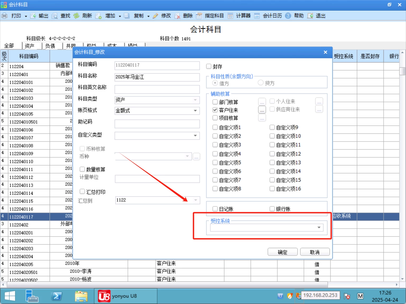
Task: Click the Refresh (刷新) toolbar icon
Action: pyautogui.click(x=76, y=16)
